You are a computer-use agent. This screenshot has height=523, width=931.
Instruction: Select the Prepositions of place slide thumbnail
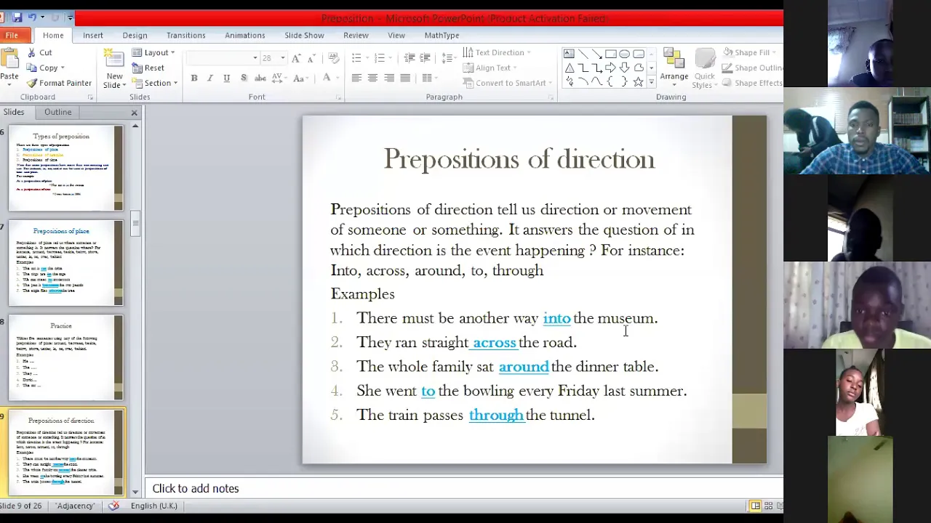tap(66, 264)
